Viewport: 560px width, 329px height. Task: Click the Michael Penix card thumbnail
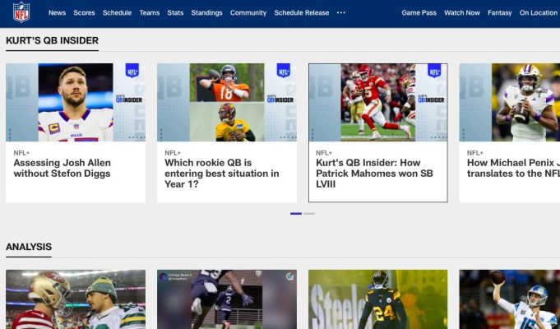510,103
